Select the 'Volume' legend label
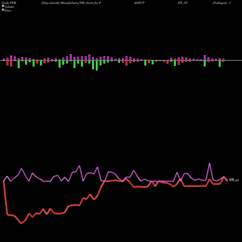The width and height of the screenshot is (242, 242). pyautogui.click(x=9, y=7)
